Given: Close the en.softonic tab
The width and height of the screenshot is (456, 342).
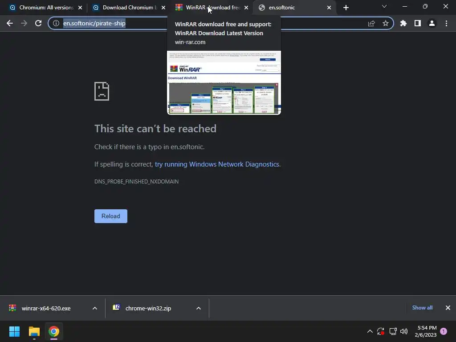Looking at the screenshot, I should pos(329,8).
